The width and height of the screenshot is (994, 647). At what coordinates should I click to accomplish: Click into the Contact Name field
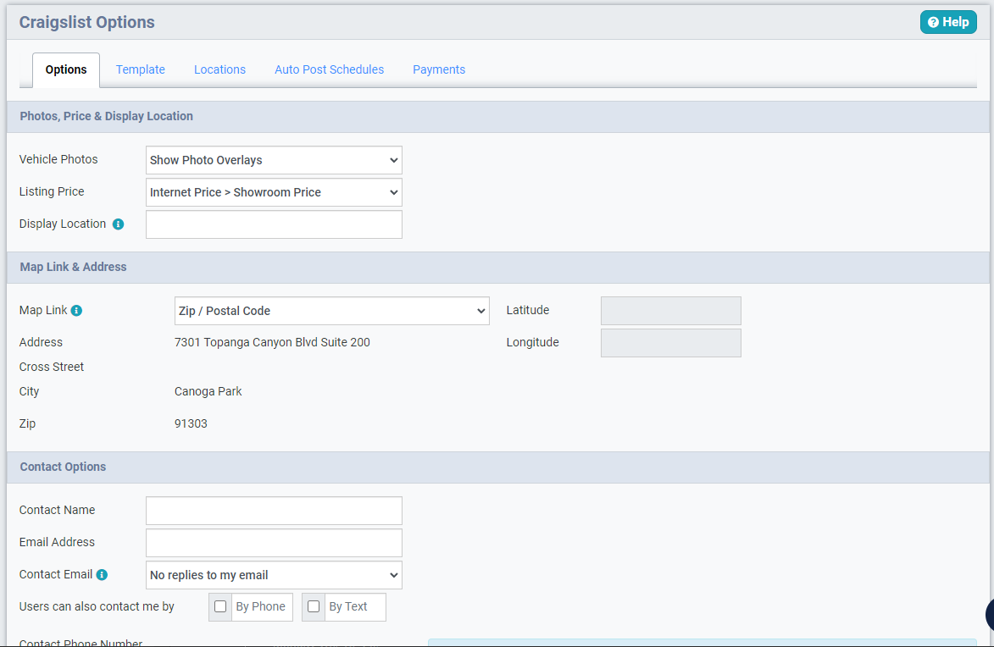coord(273,510)
